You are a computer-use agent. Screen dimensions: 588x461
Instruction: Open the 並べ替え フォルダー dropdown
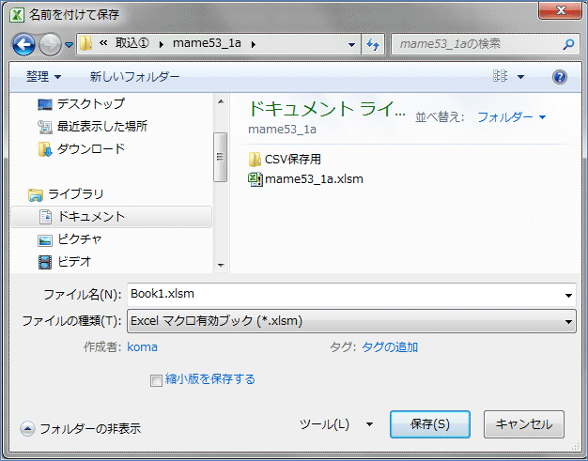[512, 117]
